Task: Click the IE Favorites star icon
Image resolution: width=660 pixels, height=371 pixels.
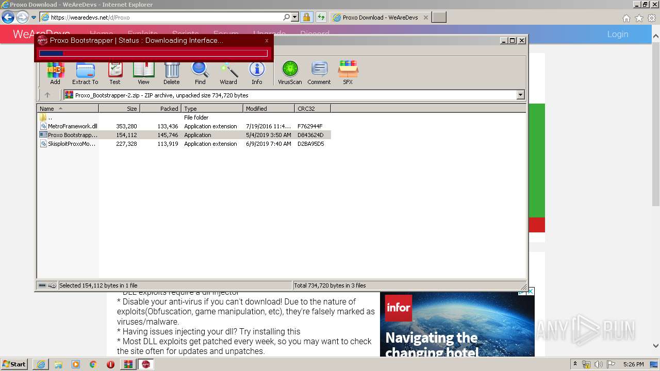Action: tap(639, 18)
